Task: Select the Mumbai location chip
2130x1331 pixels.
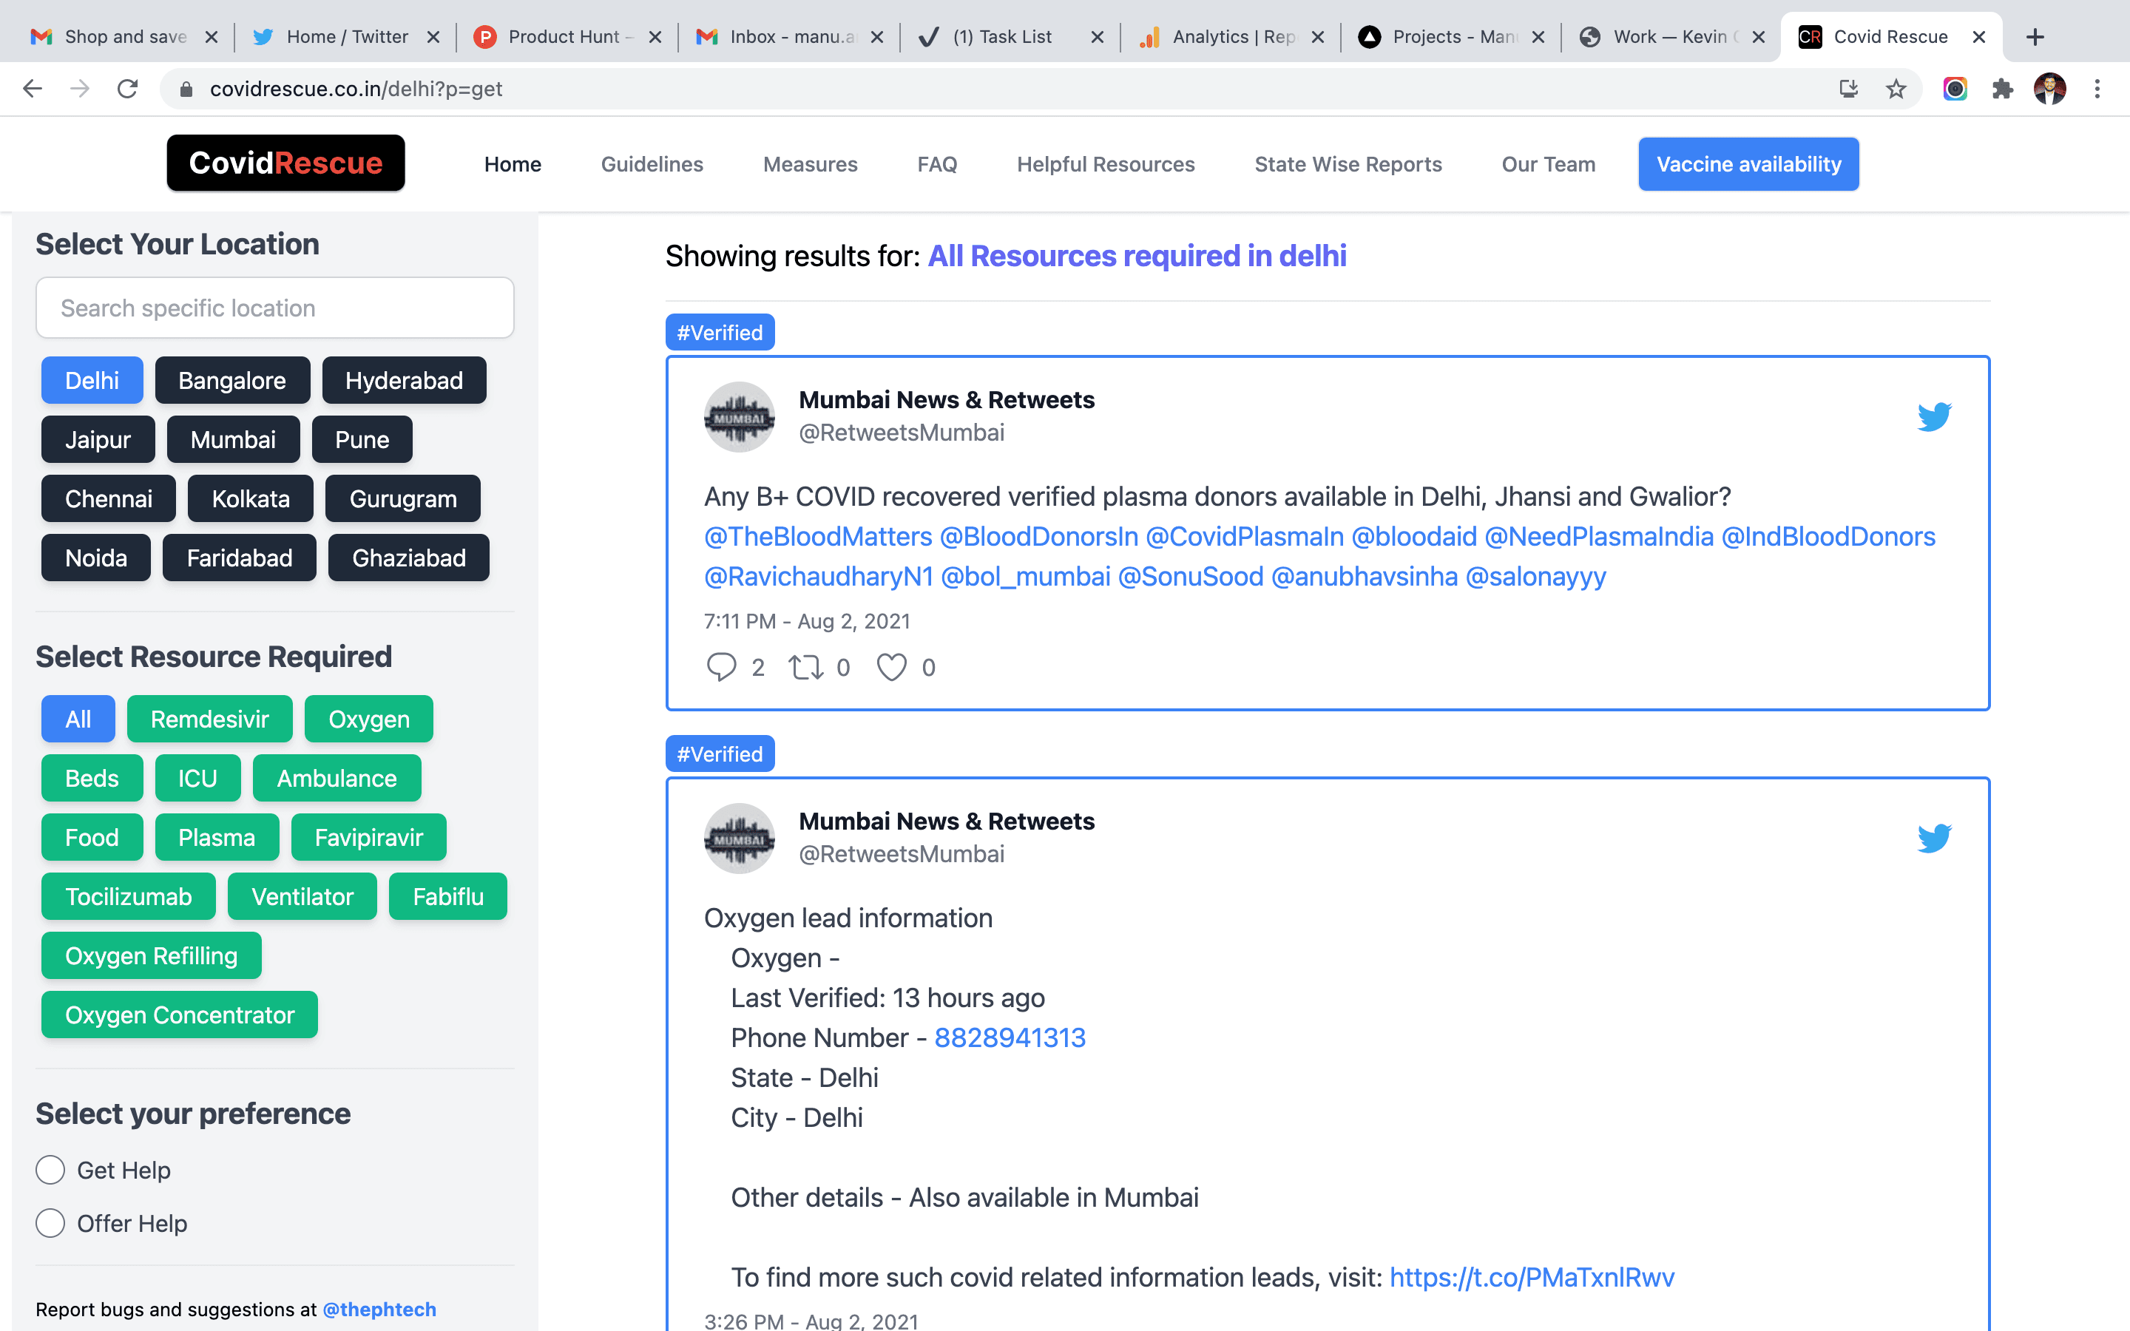Action: tap(233, 439)
